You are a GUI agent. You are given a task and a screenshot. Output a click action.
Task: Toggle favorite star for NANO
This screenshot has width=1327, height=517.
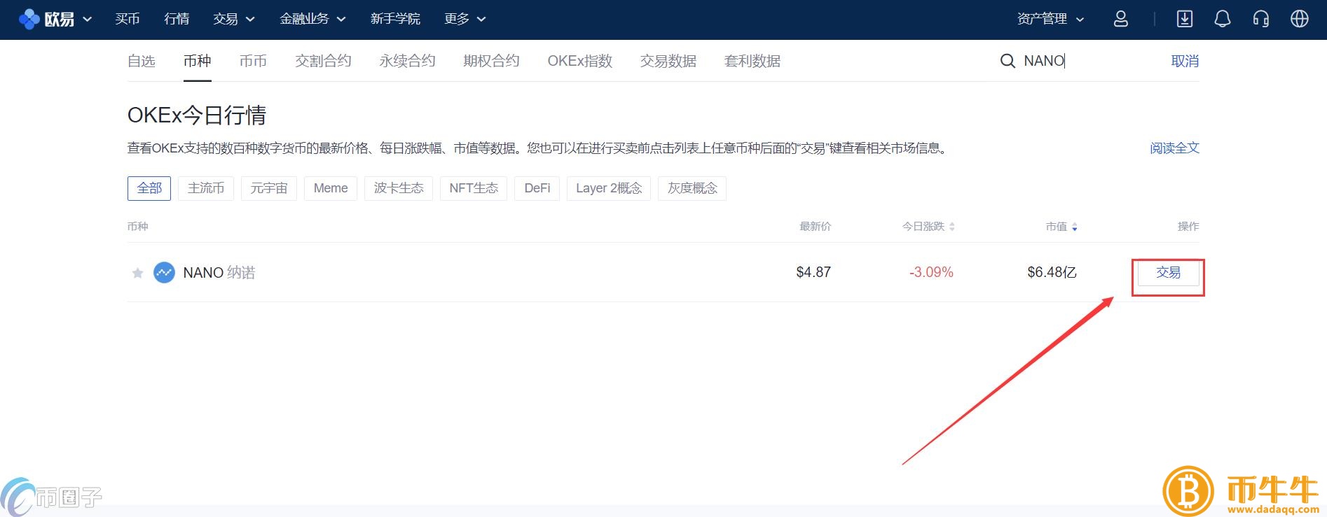pos(137,273)
